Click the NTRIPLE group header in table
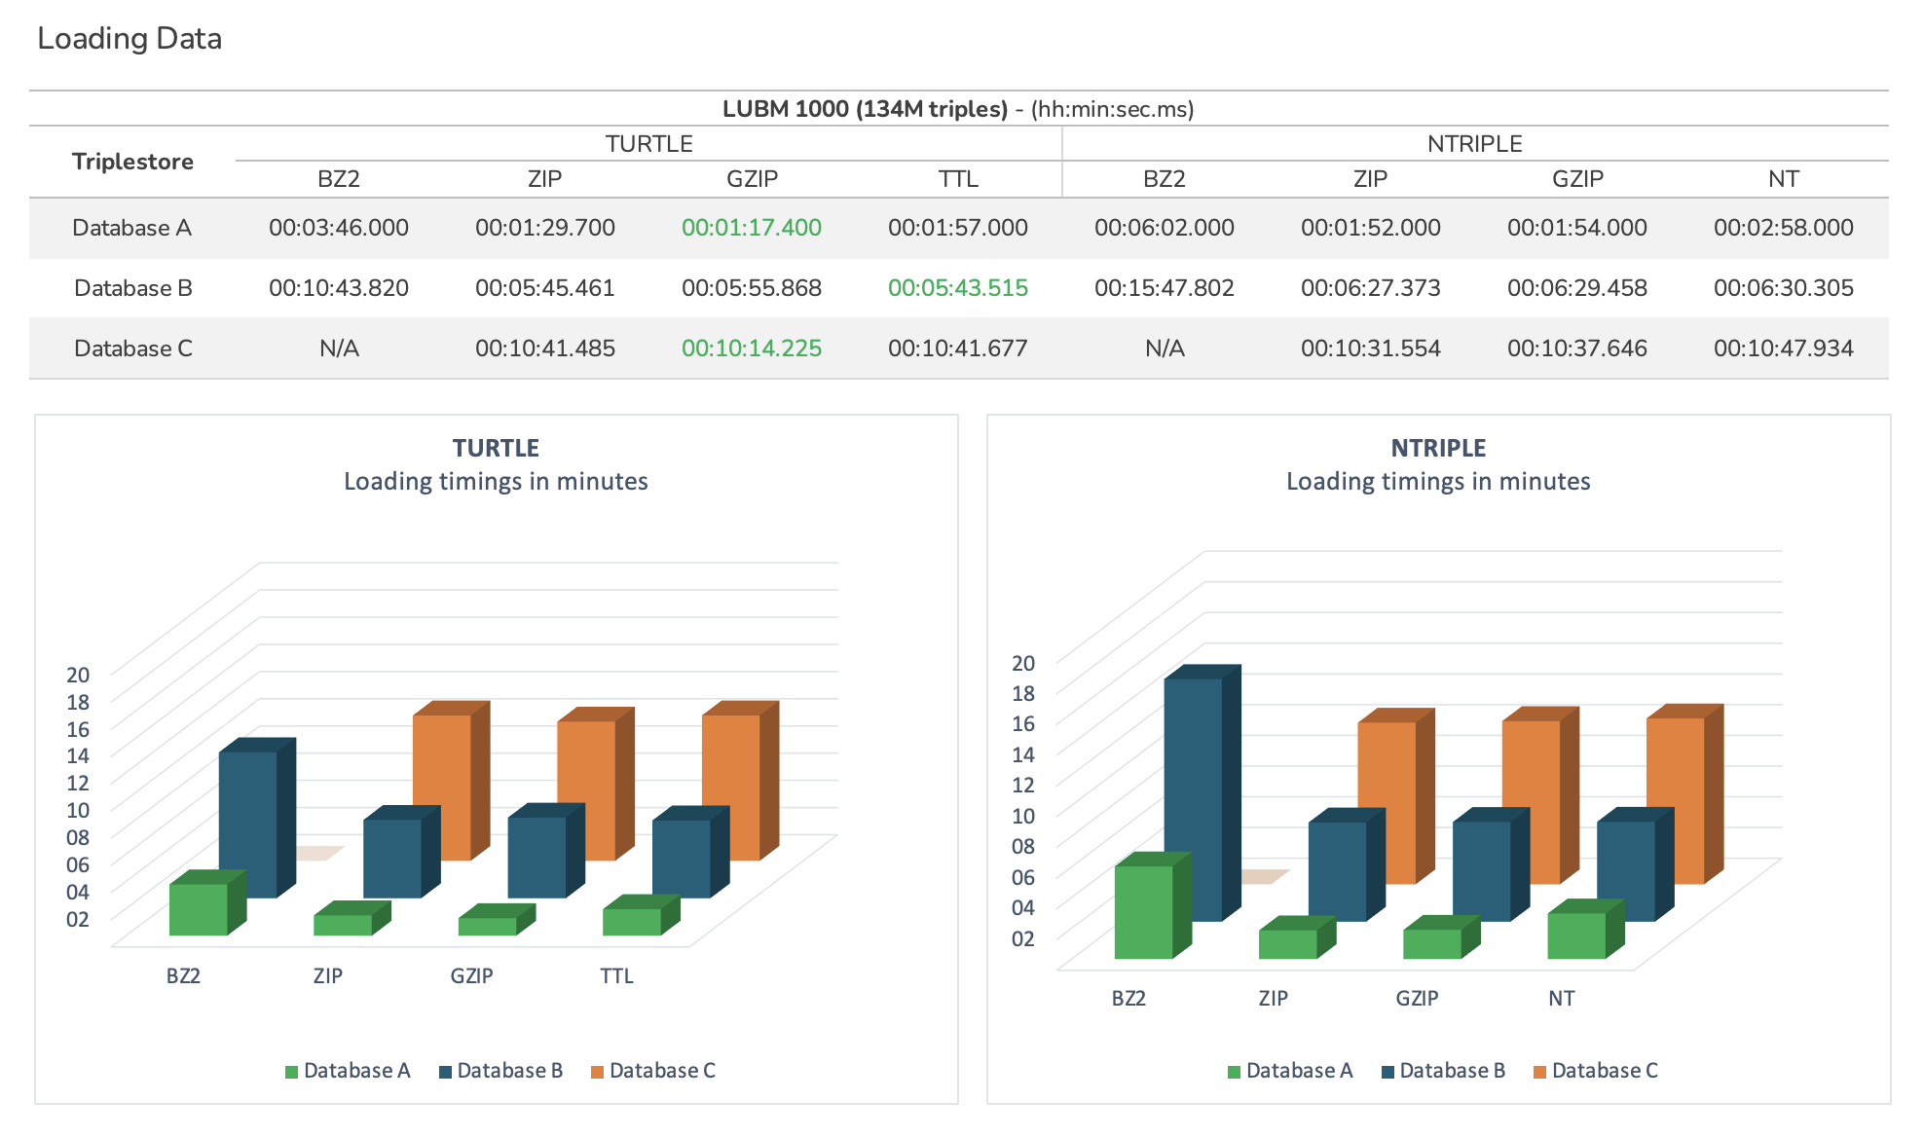Viewport: 1924px width, 1137px height. pyautogui.click(x=1474, y=144)
